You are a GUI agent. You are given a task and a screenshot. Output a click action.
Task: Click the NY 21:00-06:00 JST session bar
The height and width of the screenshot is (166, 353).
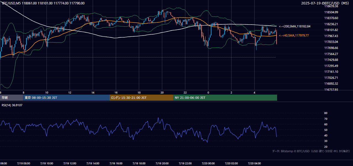(225, 98)
